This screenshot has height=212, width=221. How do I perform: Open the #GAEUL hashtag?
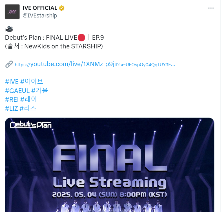coord(17,91)
